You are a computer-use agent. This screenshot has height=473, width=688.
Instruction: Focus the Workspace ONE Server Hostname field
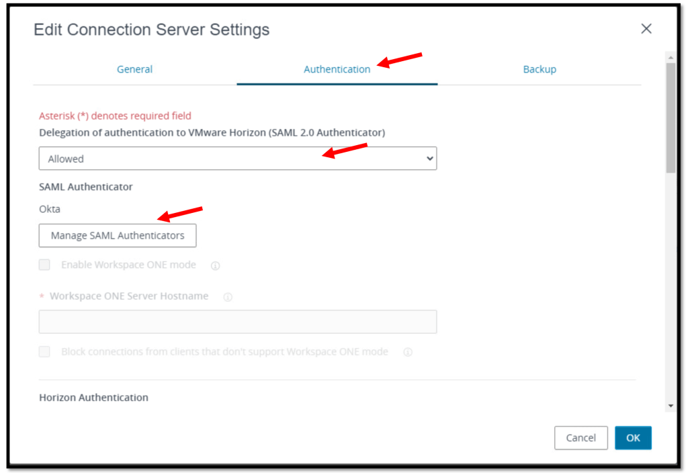click(237, 322)
